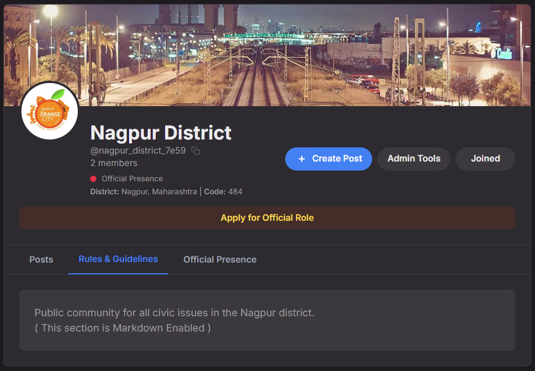
Task: Click the red Official Presence status dot
Action: coord(92,178)
